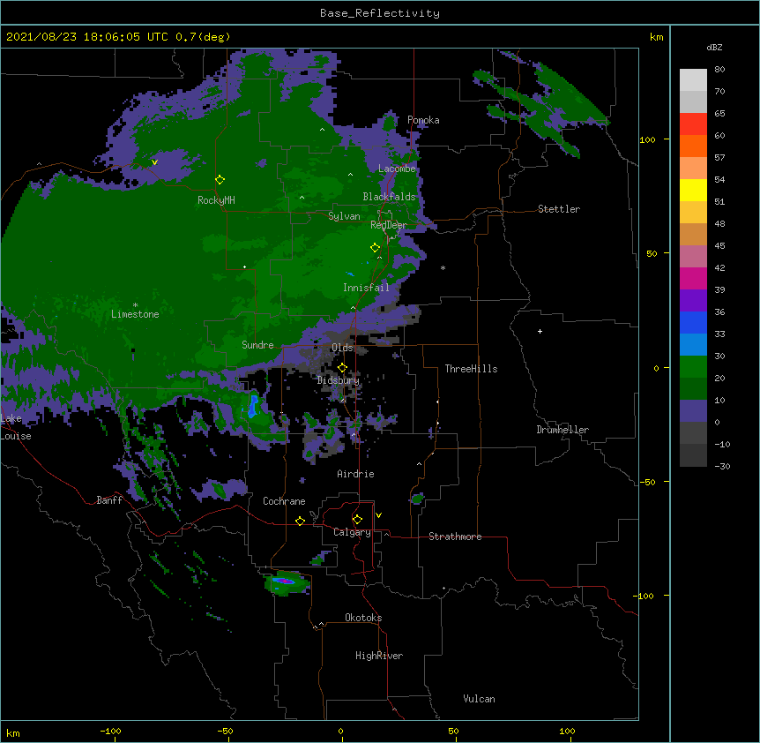Click the Didsbury town label
Image resolution: width=760 pixels, height=743 pixels.
coord(339,380)
